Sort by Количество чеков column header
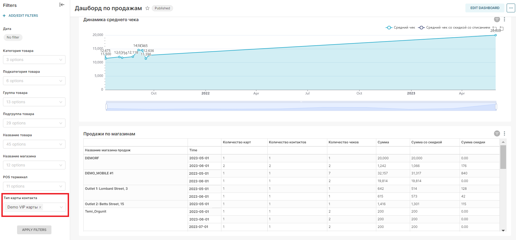 click(x=344, y=142)
